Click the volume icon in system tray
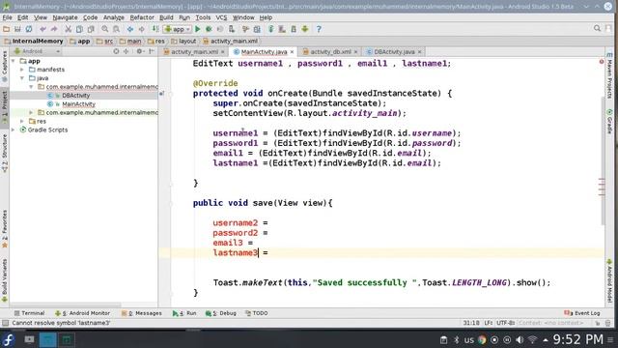Image resolution: width=618 pixels, height=348 pixels. point(520,339)
